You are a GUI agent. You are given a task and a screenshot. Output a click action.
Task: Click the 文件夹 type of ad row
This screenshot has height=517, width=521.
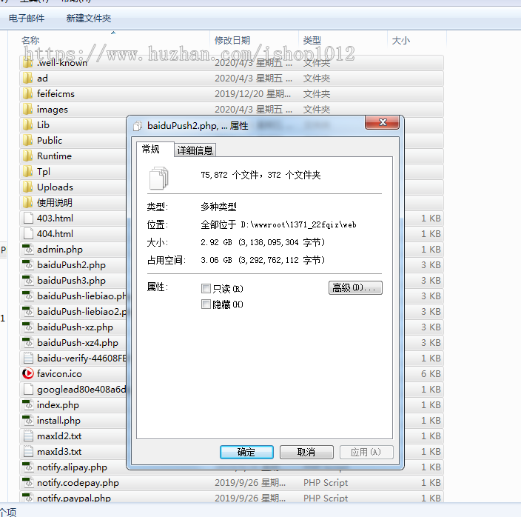pyautogui.click(x=316, y=79)
